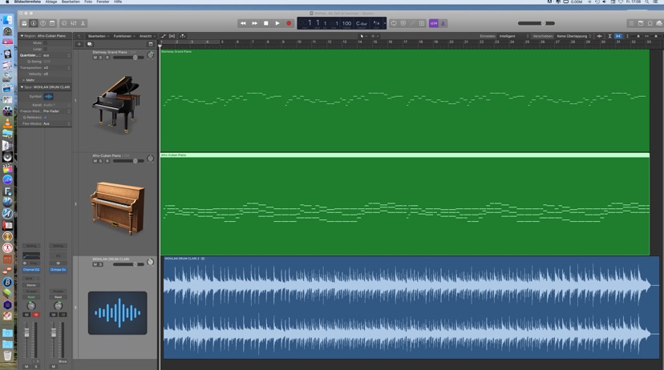664x370 pixels.
Task: Open the Library button in control bar
Action: click(24, 23)
